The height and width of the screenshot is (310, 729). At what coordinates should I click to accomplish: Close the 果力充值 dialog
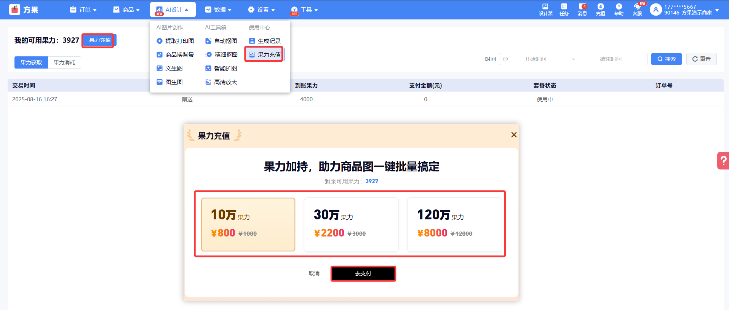tap(514, 135)
